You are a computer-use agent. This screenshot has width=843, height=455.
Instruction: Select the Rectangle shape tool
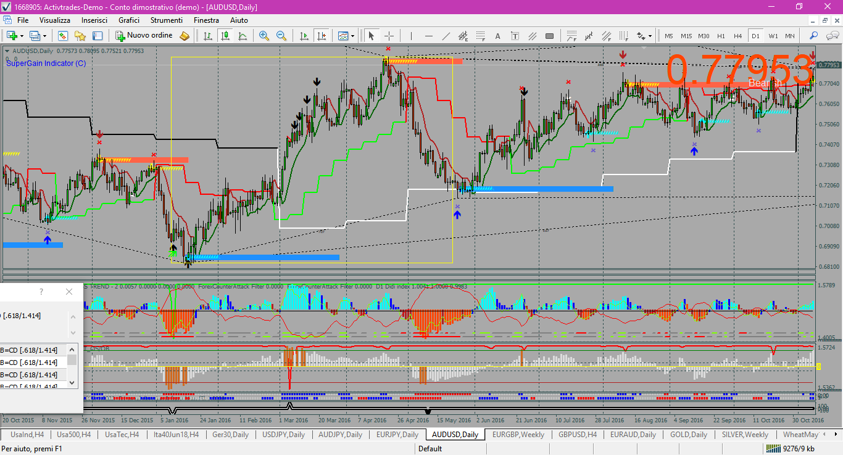[549, 36]
